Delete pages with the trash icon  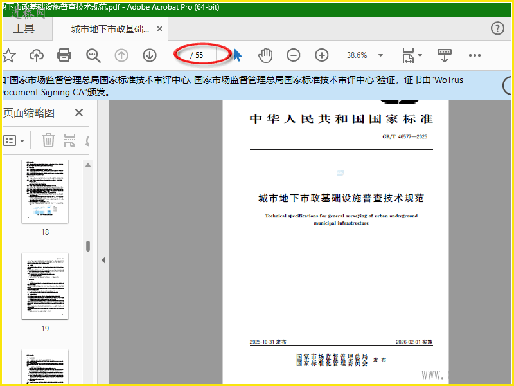coord(48,140)
